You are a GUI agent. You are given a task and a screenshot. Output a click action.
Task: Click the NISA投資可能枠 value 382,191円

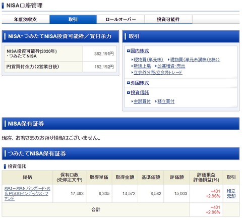click(x=104, y=53)
